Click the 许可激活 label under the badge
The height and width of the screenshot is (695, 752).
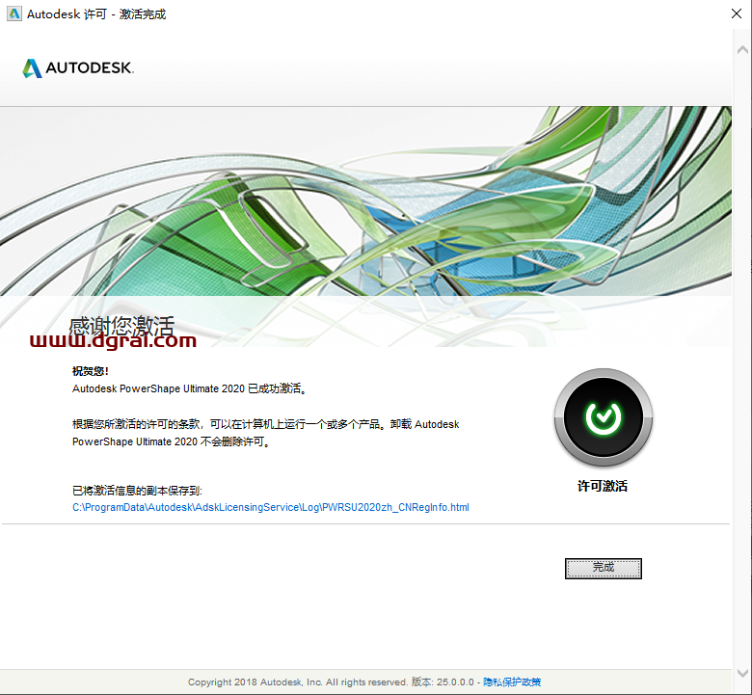point(603,486)
